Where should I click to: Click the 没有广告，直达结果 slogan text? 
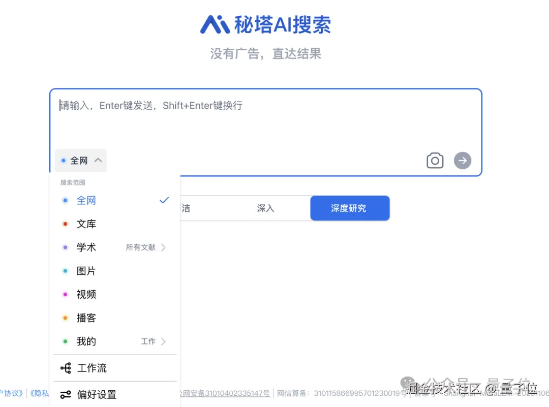tap(265, 53)
